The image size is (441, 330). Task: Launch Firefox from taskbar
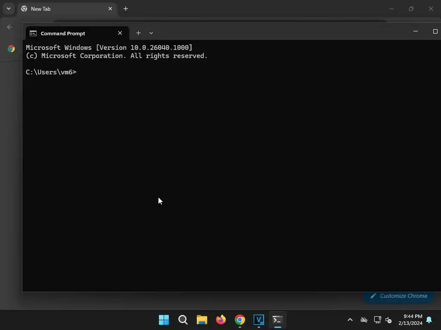(221, 320)
